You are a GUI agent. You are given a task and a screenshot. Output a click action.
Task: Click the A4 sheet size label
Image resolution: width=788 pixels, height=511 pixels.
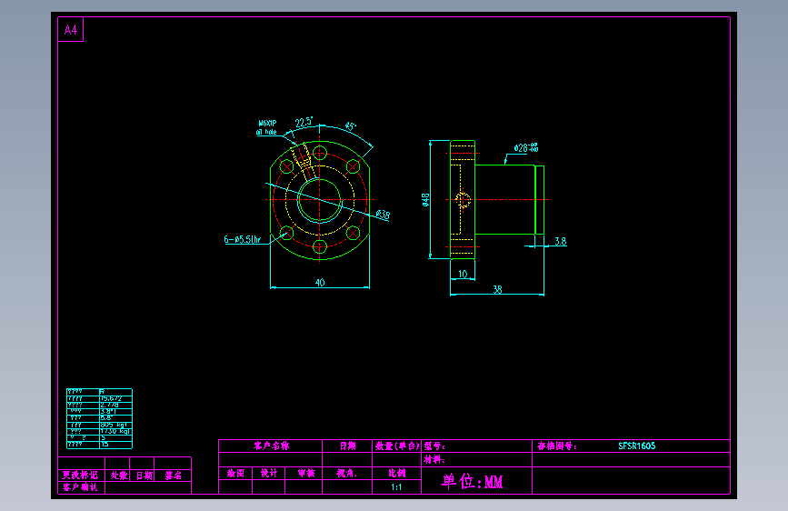[70, 30]
